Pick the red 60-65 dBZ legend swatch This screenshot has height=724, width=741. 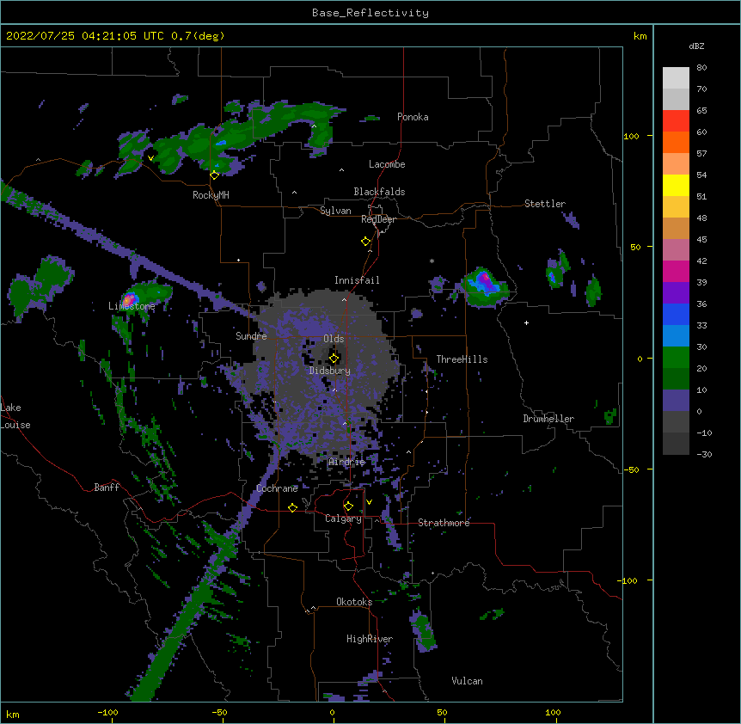click(676, 121)
